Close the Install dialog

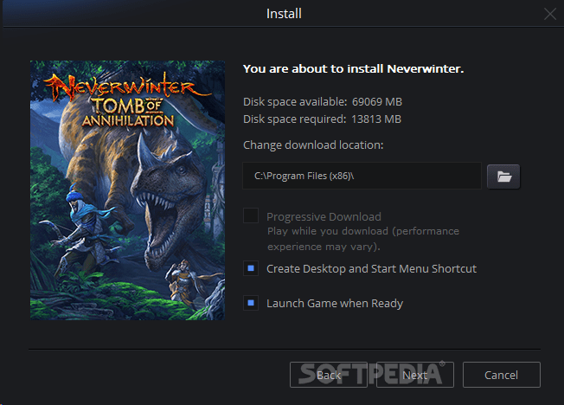(x=550, y=14)
